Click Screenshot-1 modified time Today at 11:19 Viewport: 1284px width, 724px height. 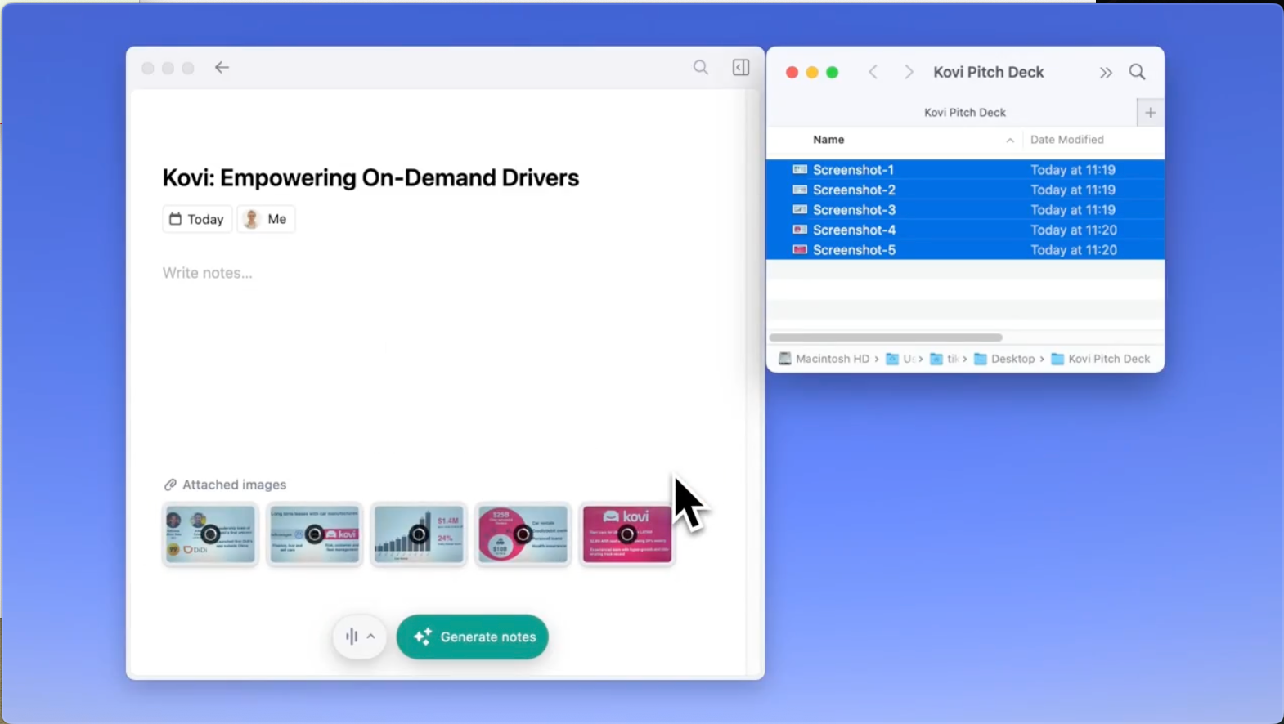[1073, 170]
